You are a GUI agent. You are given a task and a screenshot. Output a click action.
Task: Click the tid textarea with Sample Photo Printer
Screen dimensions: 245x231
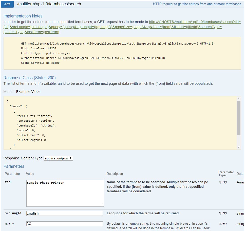click(x=65, y=193)
